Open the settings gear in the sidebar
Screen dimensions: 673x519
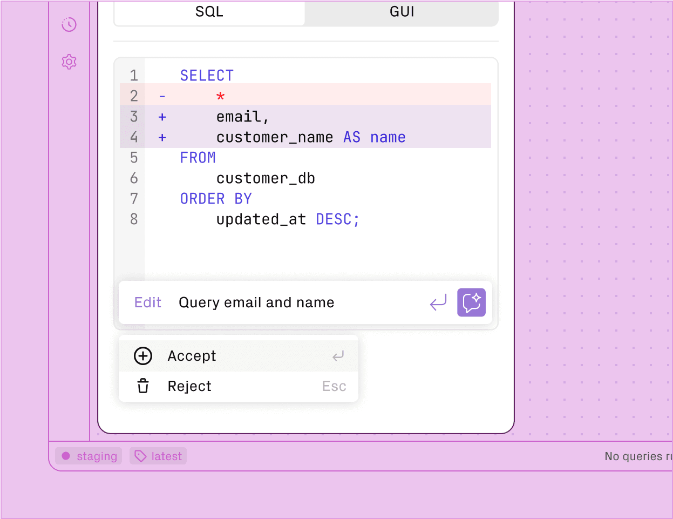(x=69, y=62)
